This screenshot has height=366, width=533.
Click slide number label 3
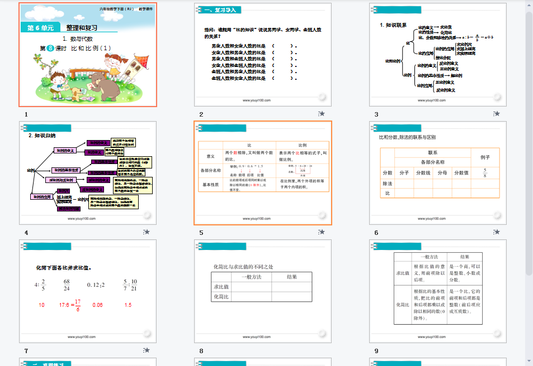point(376,114)
